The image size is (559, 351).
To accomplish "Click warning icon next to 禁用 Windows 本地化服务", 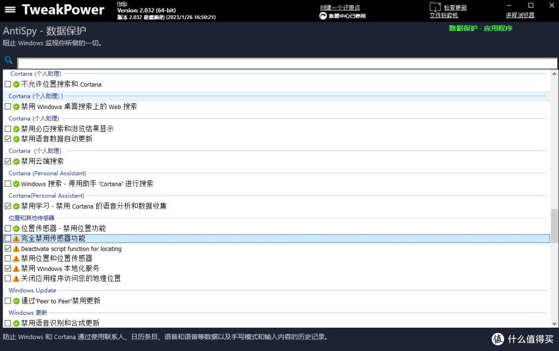I will pos(17,269).
